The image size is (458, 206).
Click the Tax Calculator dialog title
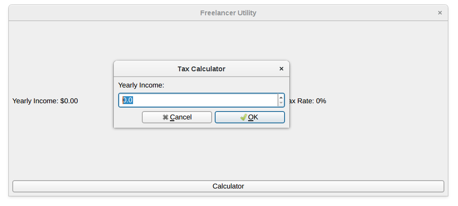[201, 69]
